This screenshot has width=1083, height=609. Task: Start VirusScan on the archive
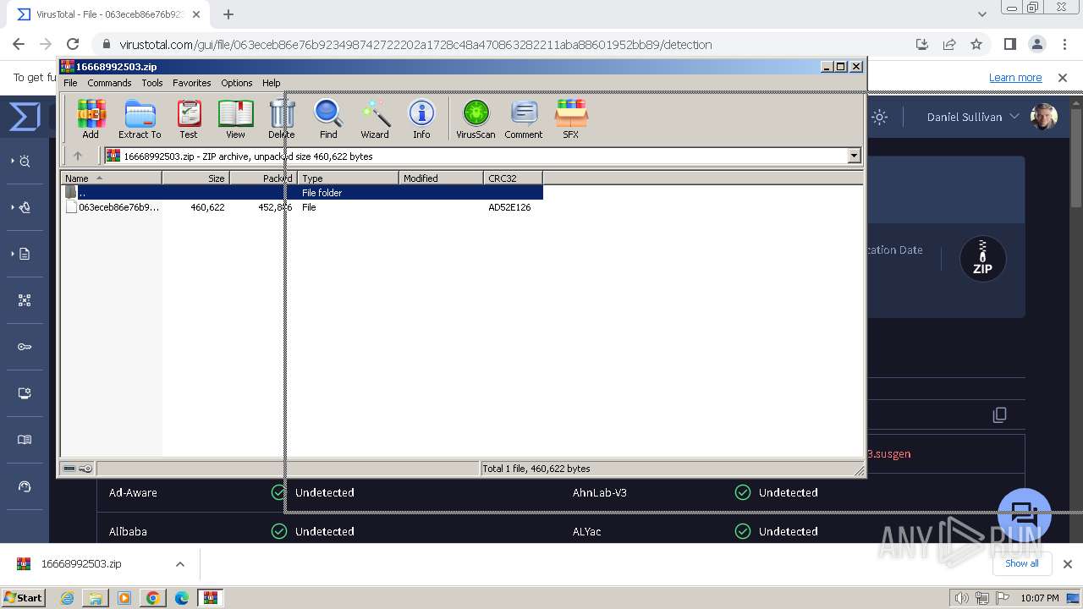tap(476, 118)
